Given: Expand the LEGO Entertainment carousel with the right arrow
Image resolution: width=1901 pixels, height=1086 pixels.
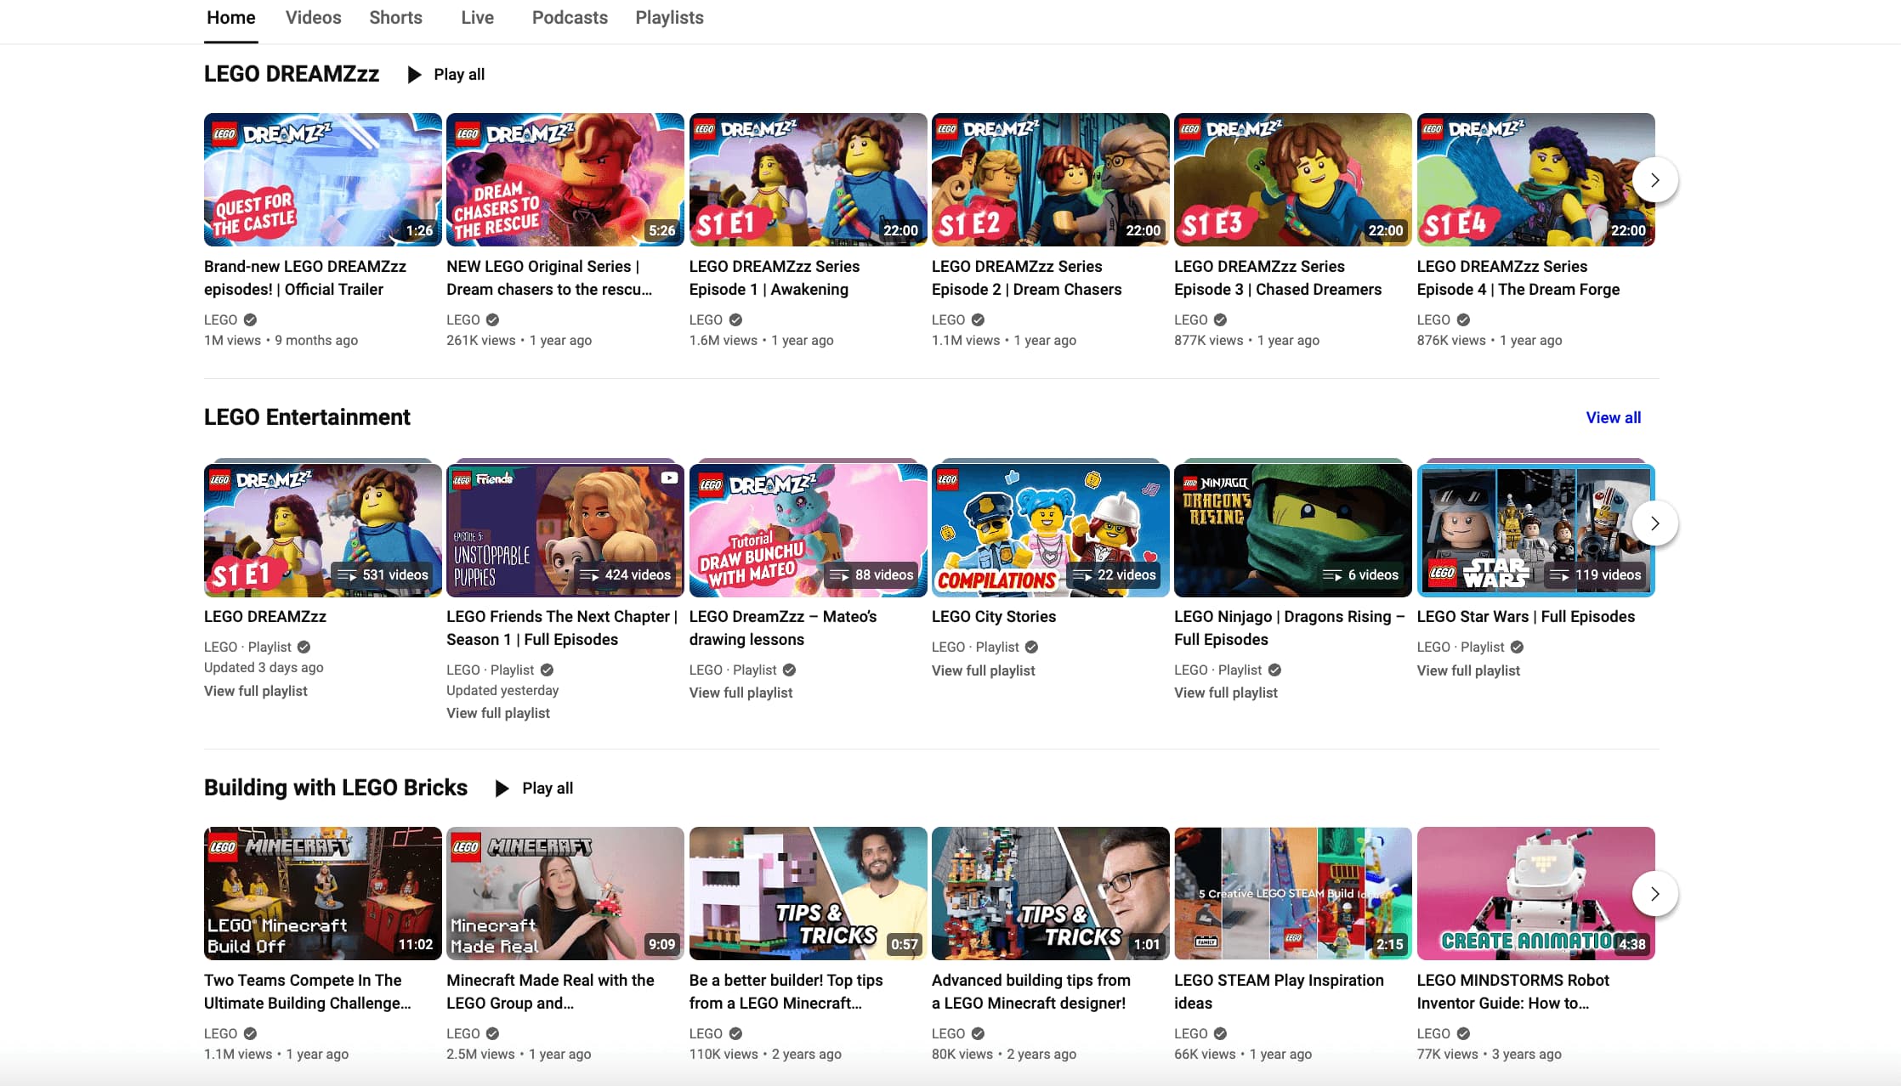Looking at the screenshot, I should (x=1654, y=523).
